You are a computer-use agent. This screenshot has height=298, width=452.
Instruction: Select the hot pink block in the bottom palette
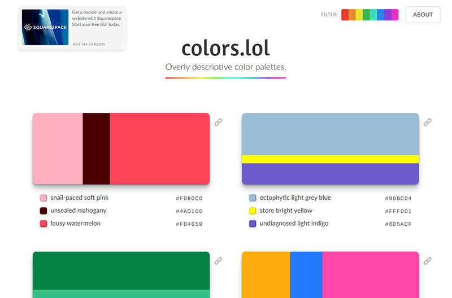click(371, 275)
